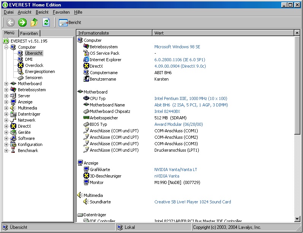The height and width of the screenshot is (233, 303).
Task: Expand the Datenträger tree node
Action: click(x=6, y=114)
